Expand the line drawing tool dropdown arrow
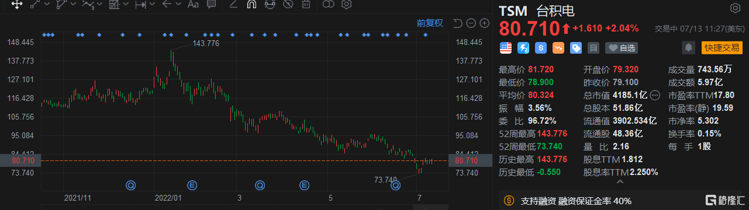The width and height of the screenshot is (749, 210). tap(47, 5)
